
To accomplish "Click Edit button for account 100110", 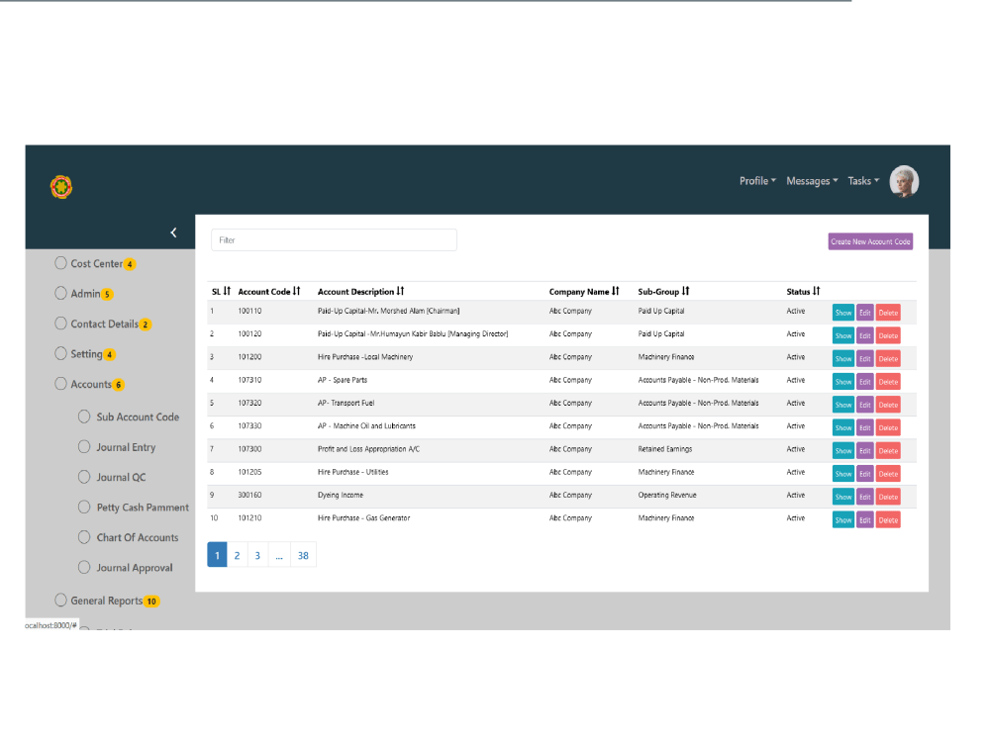I will [865, 313].
